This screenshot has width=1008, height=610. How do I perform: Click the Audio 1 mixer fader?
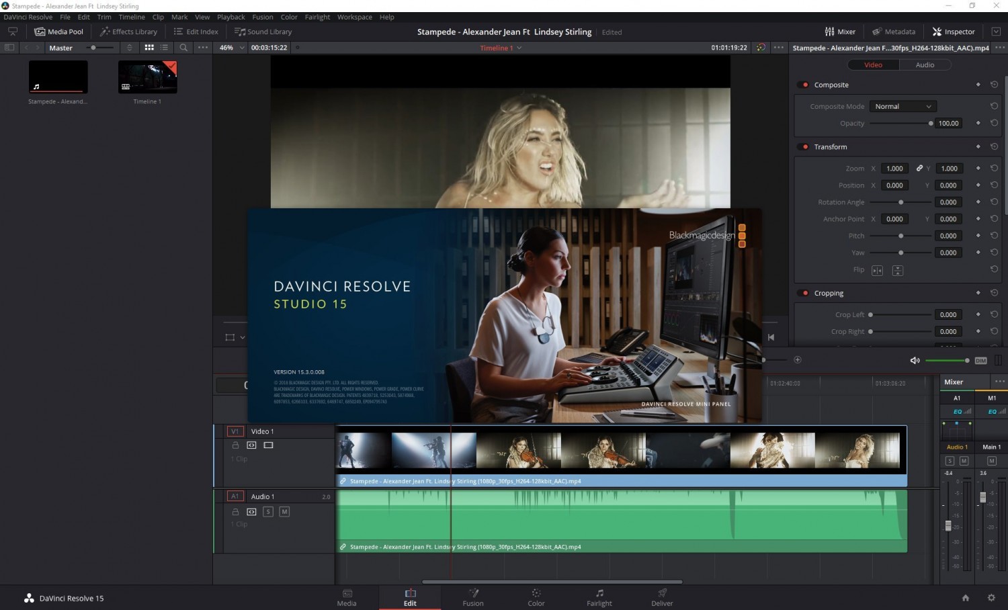pyautogui.click(x=948, y=525)
